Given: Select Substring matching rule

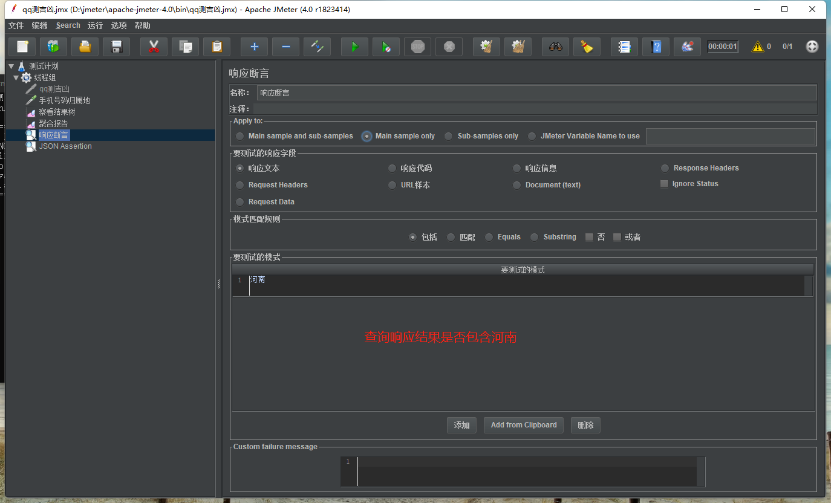Looking at the screenshot, I should pyautogui.click(x=553, y=237).
